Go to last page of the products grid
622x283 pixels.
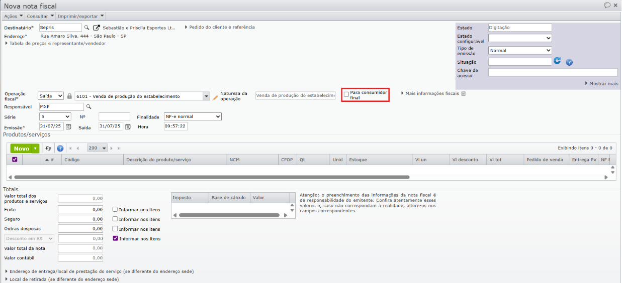tap(119, 149)
